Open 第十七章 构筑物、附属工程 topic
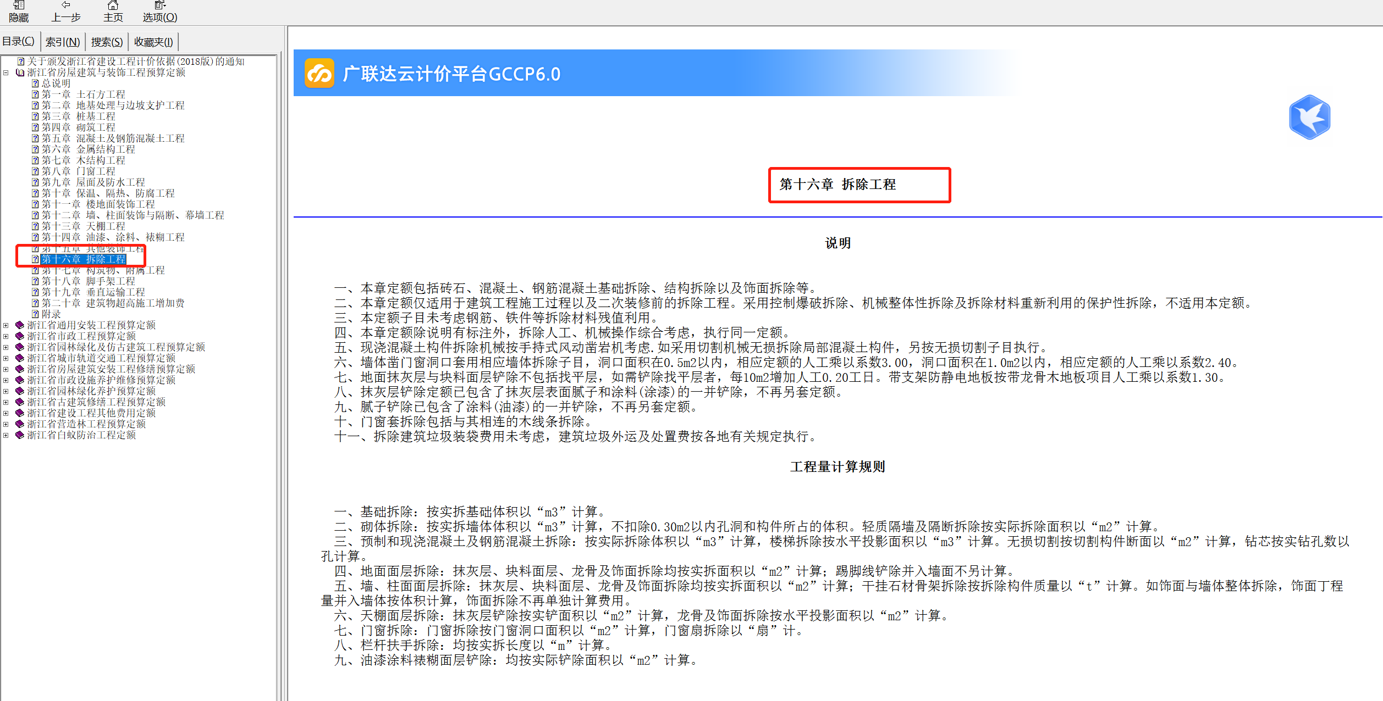 (x=103, y=270)
